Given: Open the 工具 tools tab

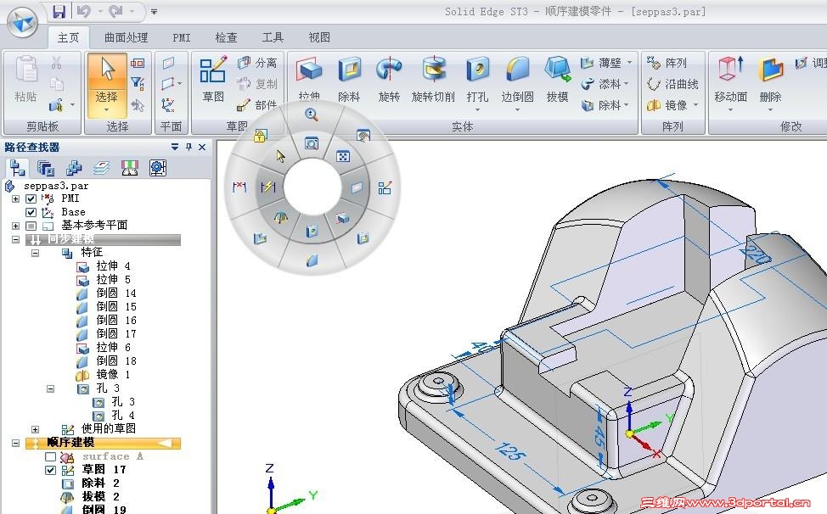Looking at the screenshot, I should pyautogui.click(x=273, y=37).
